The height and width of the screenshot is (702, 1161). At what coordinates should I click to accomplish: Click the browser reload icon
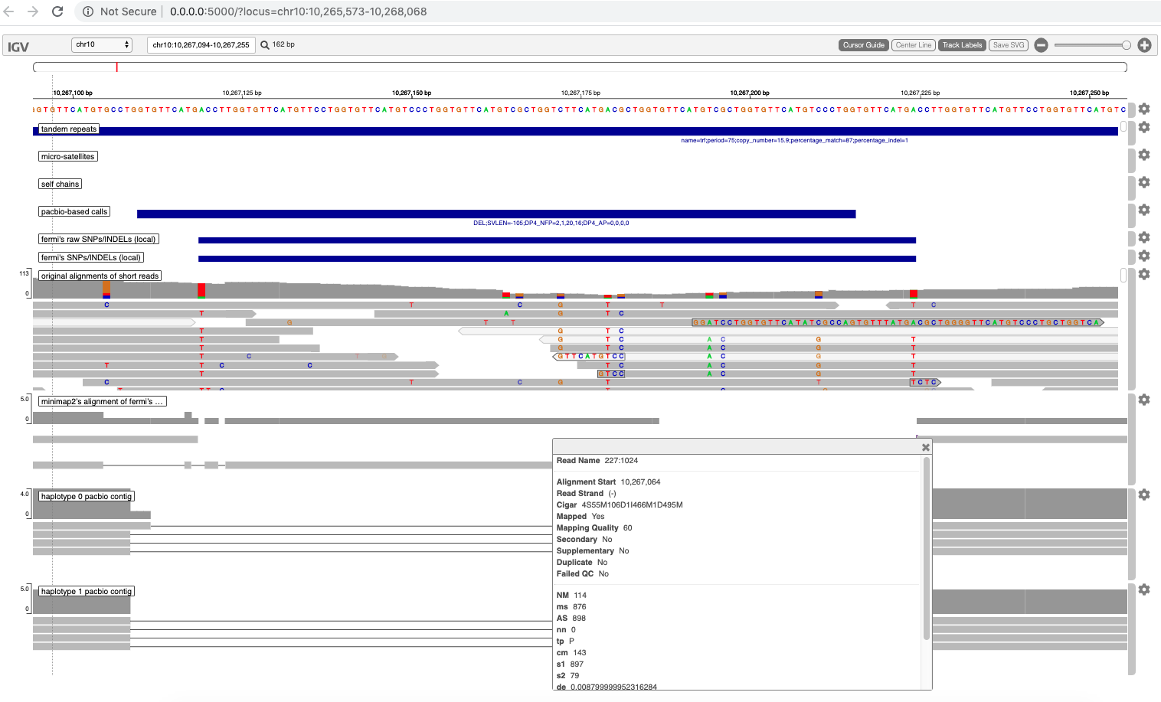coord(57,11)
